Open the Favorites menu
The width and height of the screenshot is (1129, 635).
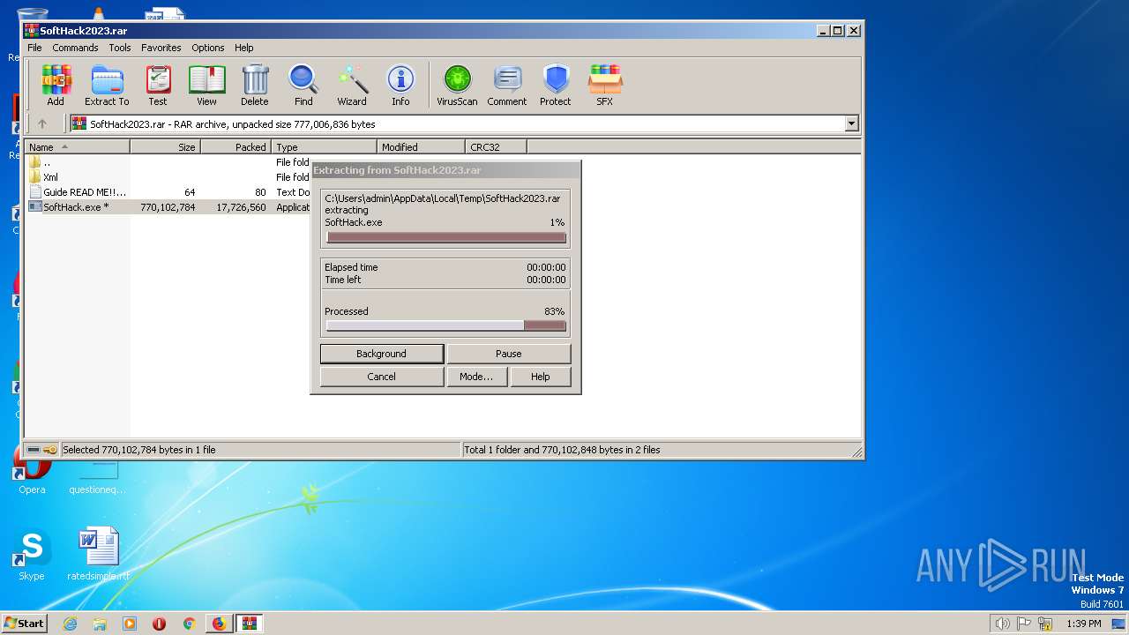(161, 48)
